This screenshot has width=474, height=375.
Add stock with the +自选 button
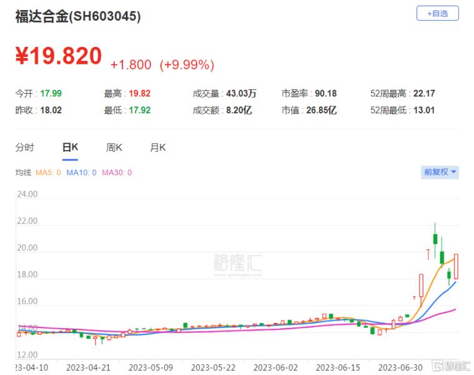437,14
